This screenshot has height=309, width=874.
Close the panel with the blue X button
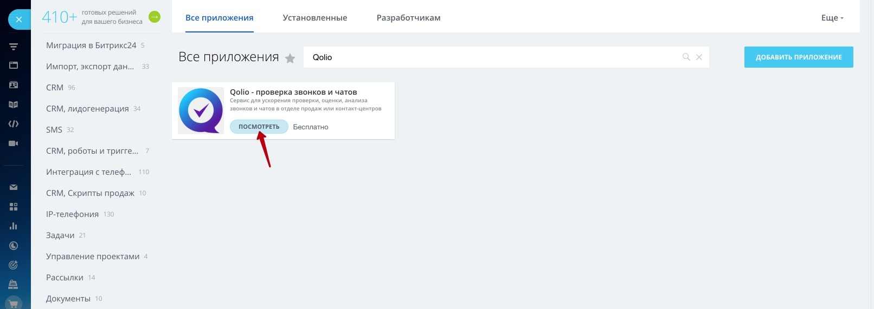click(19, 19)
